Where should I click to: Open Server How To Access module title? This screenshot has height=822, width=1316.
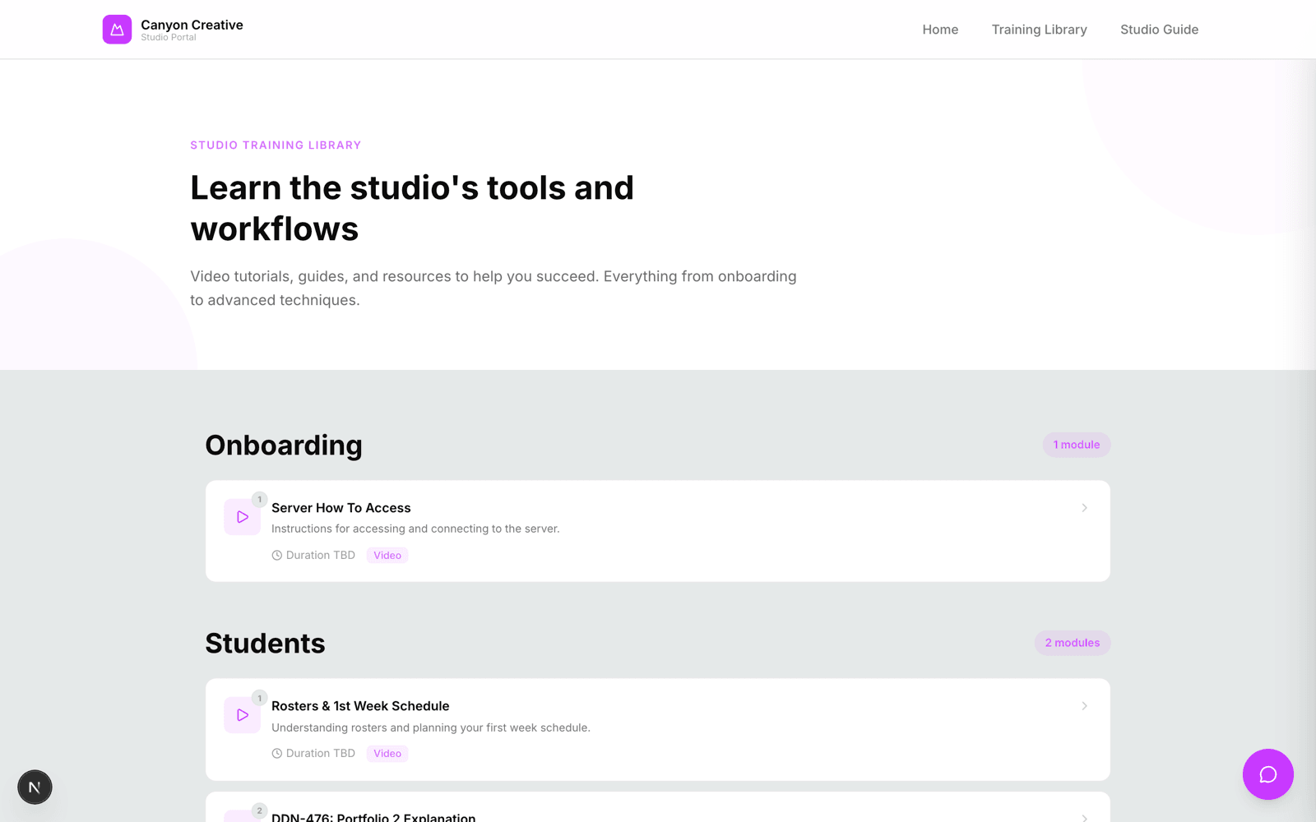341,508
